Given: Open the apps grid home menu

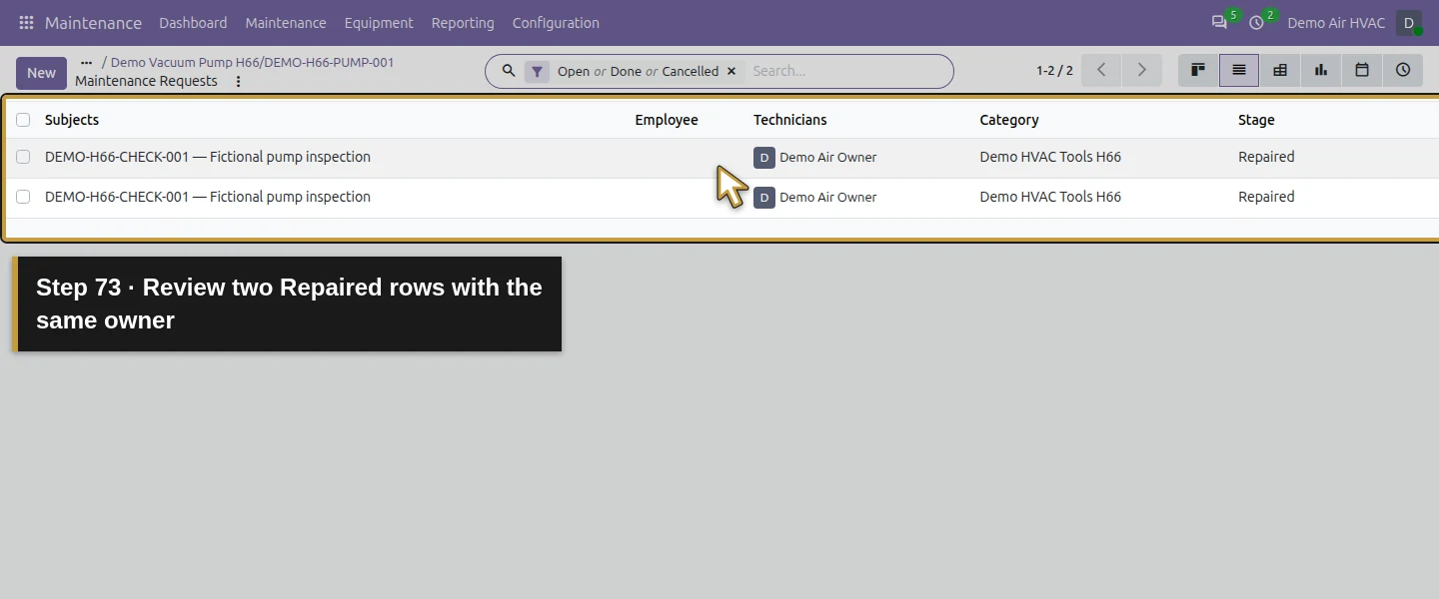Looking at the screenshot, I should point(26,22).
